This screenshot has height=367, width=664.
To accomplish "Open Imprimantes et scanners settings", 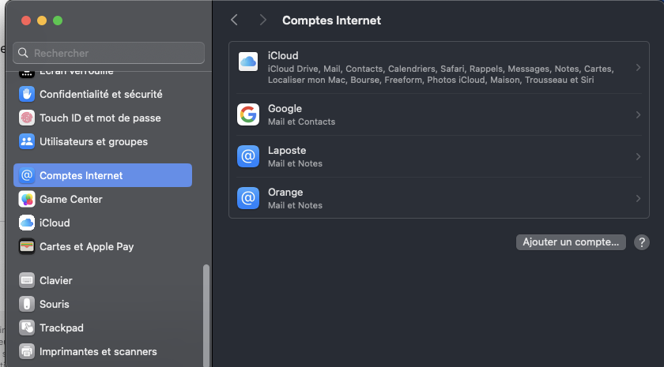I will [98, 351].
